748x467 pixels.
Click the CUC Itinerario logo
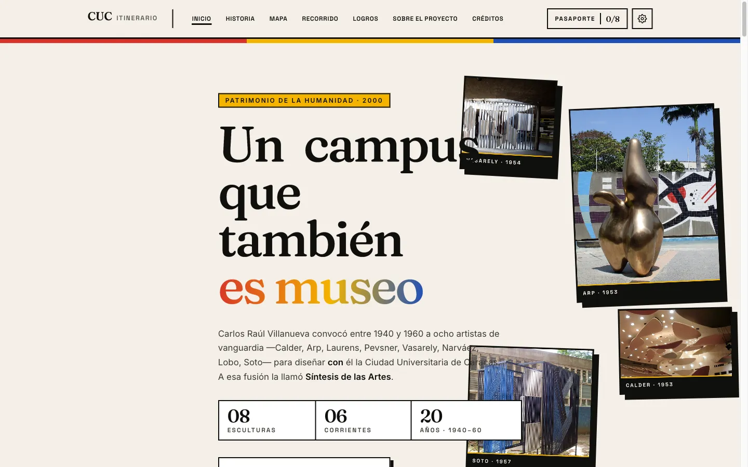(x=123, y=17)
